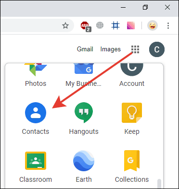
Task: Go to Images link
Action: (x=110, y=49)
